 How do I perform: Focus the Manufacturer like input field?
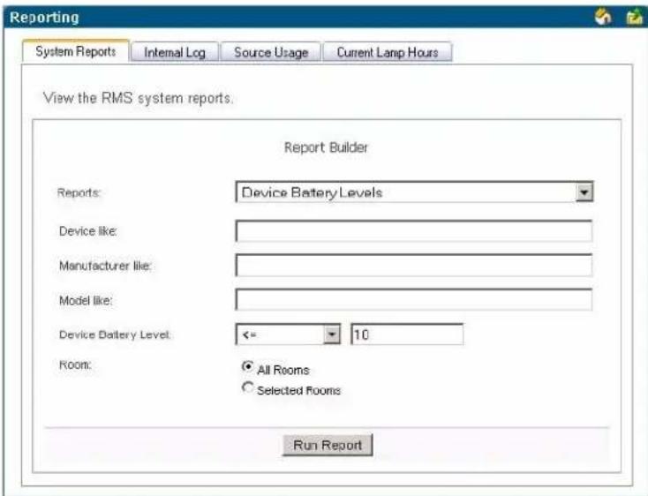414,265
